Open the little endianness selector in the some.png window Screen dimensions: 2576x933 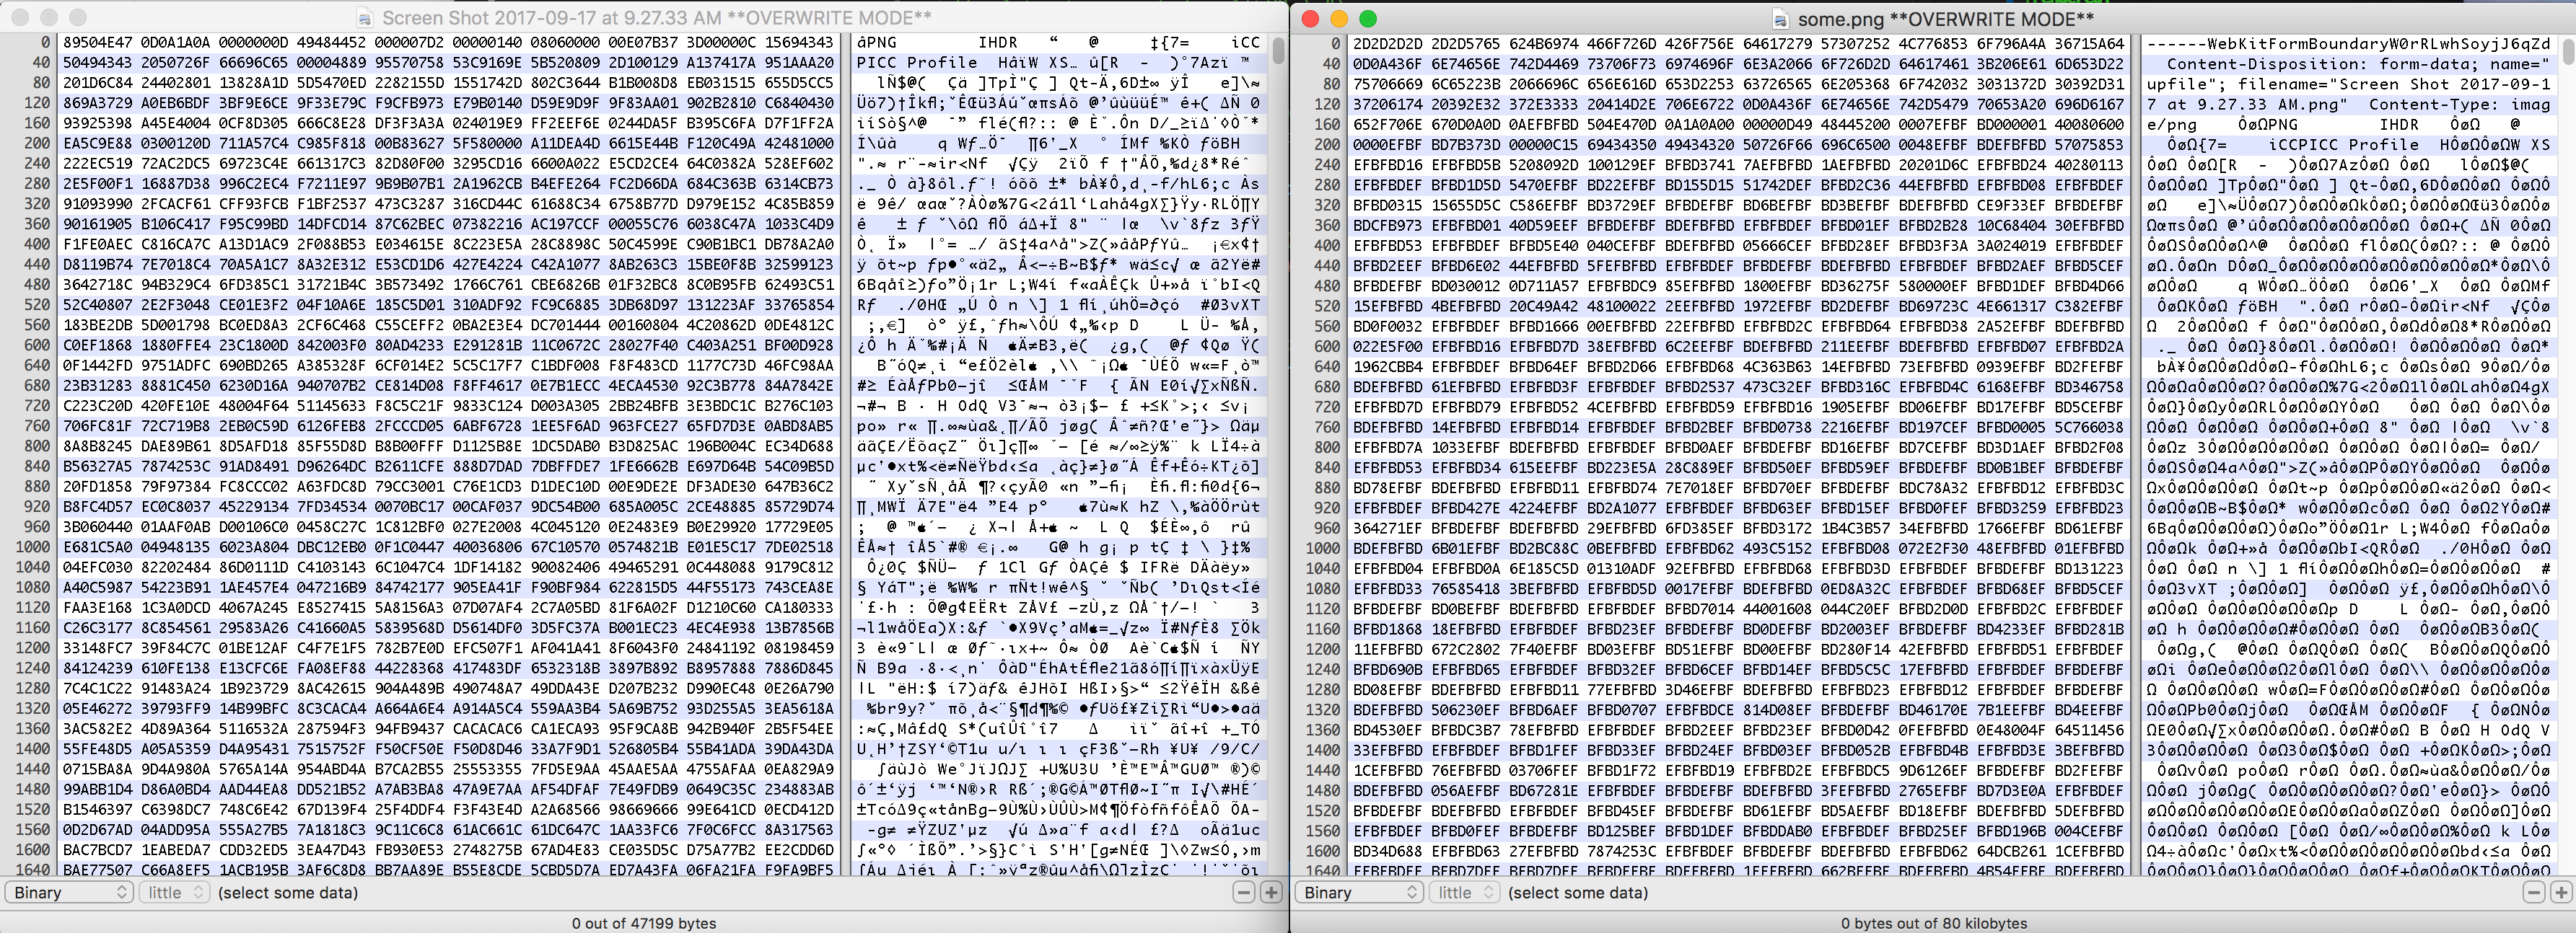click(x=1466, y=892)
